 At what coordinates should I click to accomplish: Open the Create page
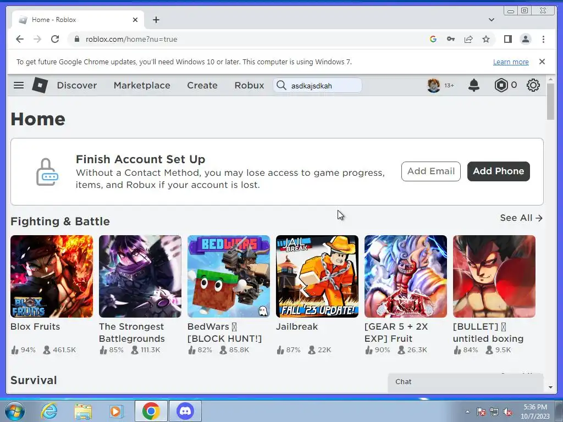(x=202, y=85)
